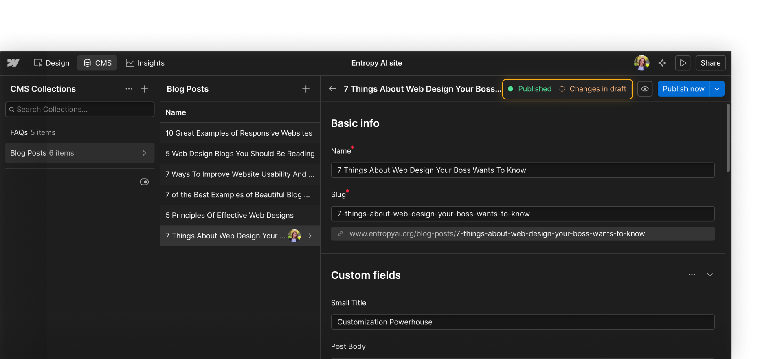Click the Publish now button
Image resolution: width=782 pixels, height=359 pixels.
point(683,89)
